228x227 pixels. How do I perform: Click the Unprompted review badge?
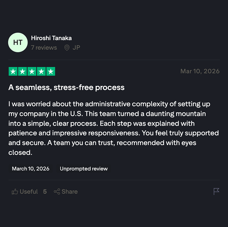(84, 169)
